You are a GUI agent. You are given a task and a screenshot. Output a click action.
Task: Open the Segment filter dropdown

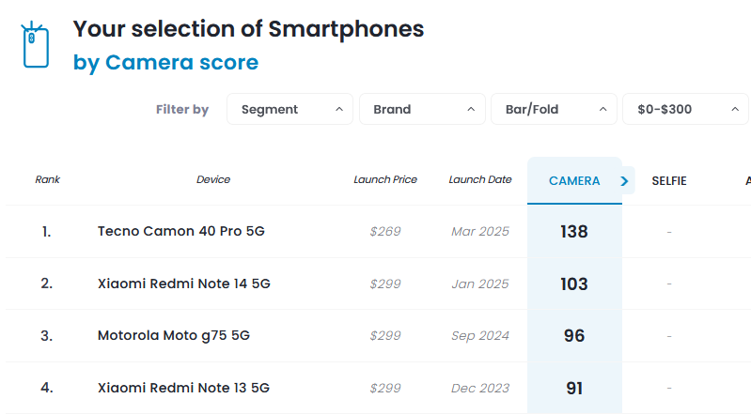pyautogui.click(x=289, y=109)
